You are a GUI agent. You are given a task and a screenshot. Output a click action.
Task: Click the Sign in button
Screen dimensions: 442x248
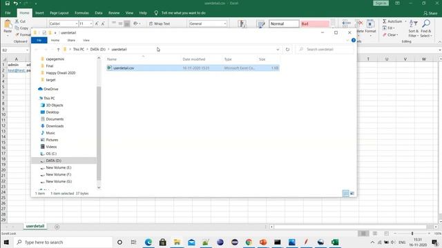coord(381,3)
